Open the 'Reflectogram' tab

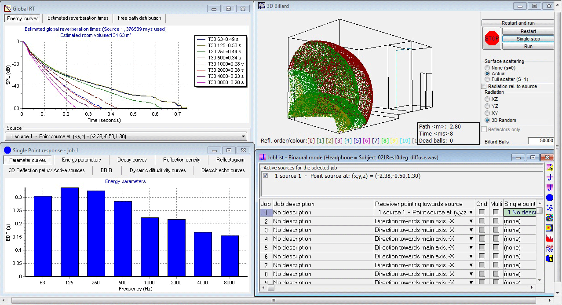[x=230, y=160]
